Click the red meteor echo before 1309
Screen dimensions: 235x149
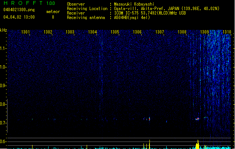click(x=197, y=119)
